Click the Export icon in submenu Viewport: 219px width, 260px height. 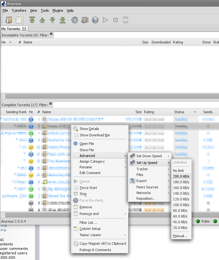(x=133, y=181)
